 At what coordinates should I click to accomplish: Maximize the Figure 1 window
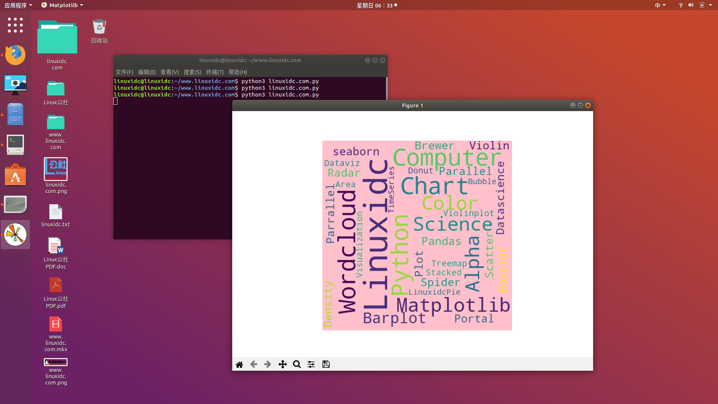tap(580, 105)
